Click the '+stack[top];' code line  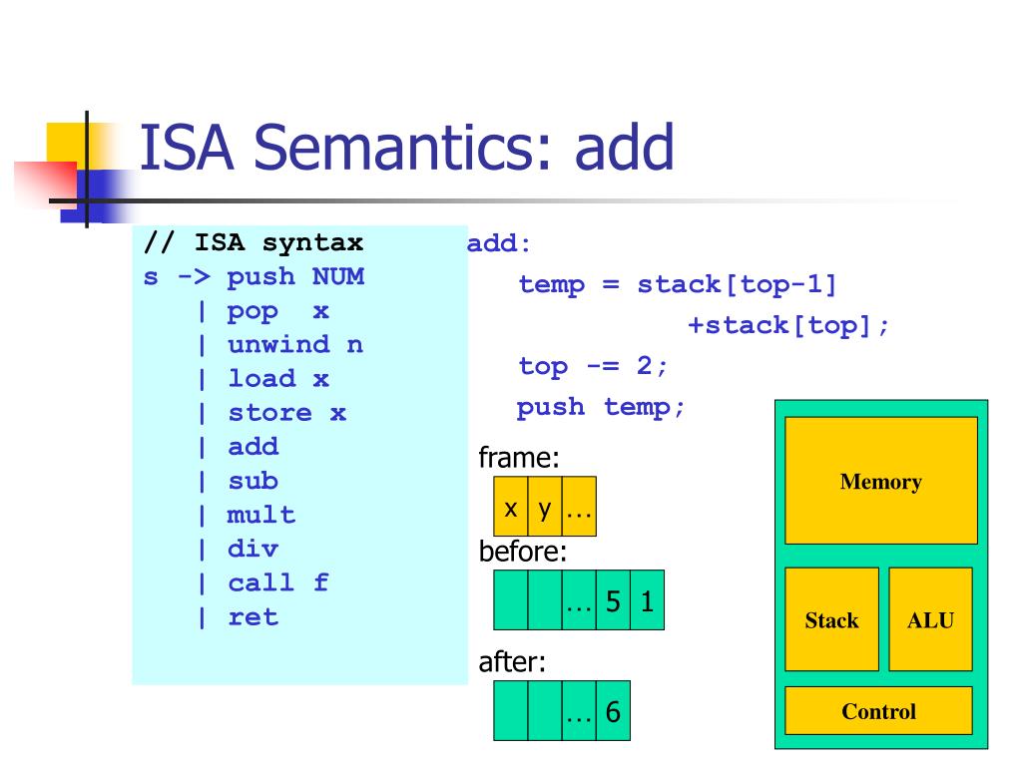[x=788, y=325]
